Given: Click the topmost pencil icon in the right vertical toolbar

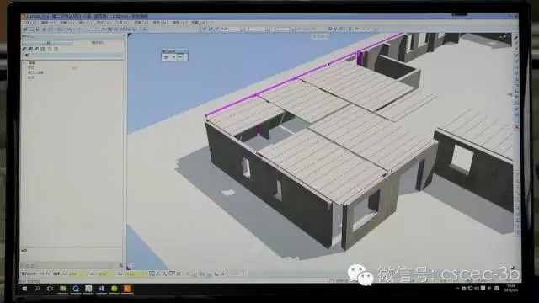Looking at the screenshot, I should [x=515, y=37].
